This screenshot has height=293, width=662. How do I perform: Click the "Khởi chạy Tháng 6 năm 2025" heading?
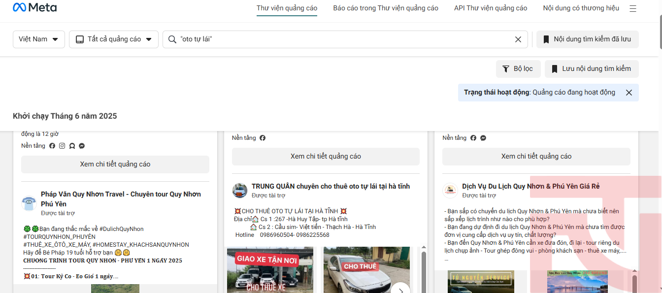[x=65, y=116]
